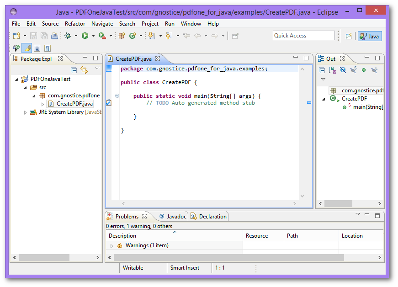Create a New Java Class icon
This screenshot has width=398, height=287.
click(133, 36)
